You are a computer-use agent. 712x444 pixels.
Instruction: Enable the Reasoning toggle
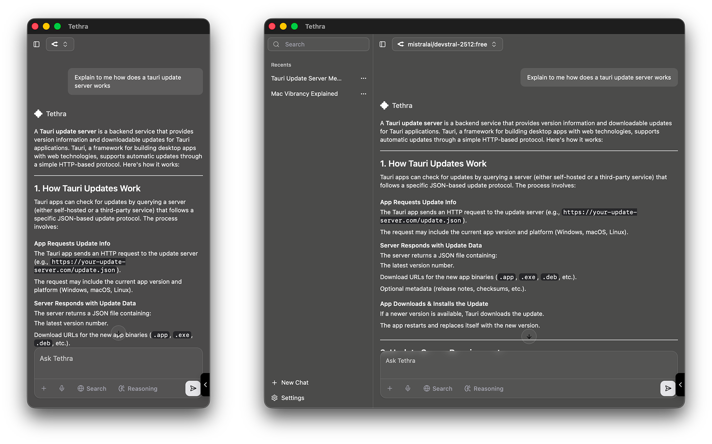coord(483,388)
